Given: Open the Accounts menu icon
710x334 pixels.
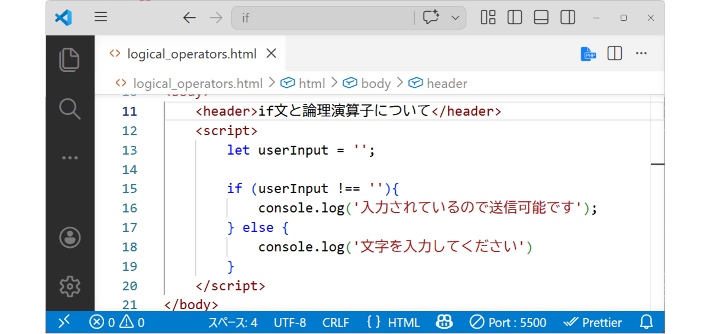Looking at the screenshot, I should click(x=70, y=237).
